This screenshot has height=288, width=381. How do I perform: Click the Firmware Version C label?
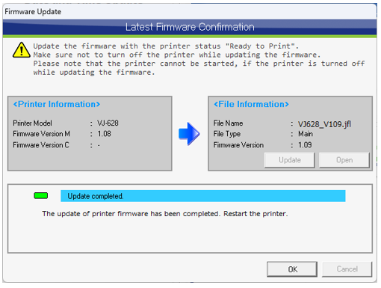[41, 145]
